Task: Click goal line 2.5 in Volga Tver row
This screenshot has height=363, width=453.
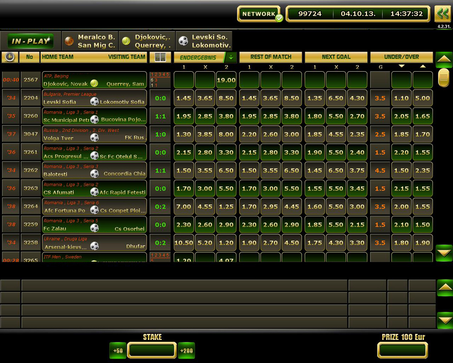Action: [380, 134]
